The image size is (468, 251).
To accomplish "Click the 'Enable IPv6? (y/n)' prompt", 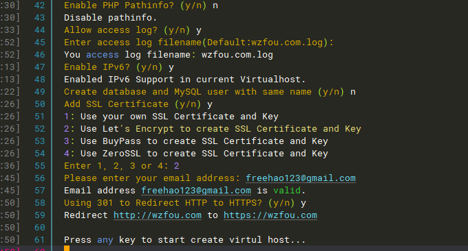I will click(113, 67).
